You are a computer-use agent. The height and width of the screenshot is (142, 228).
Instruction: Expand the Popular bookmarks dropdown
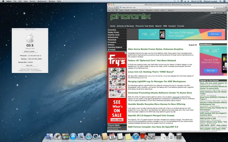click(171, 10)
